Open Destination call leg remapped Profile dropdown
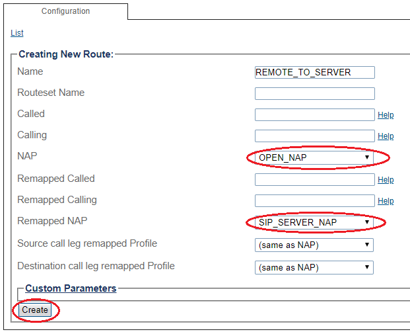This screenshot has width=410, height=336. coord(314,268)
